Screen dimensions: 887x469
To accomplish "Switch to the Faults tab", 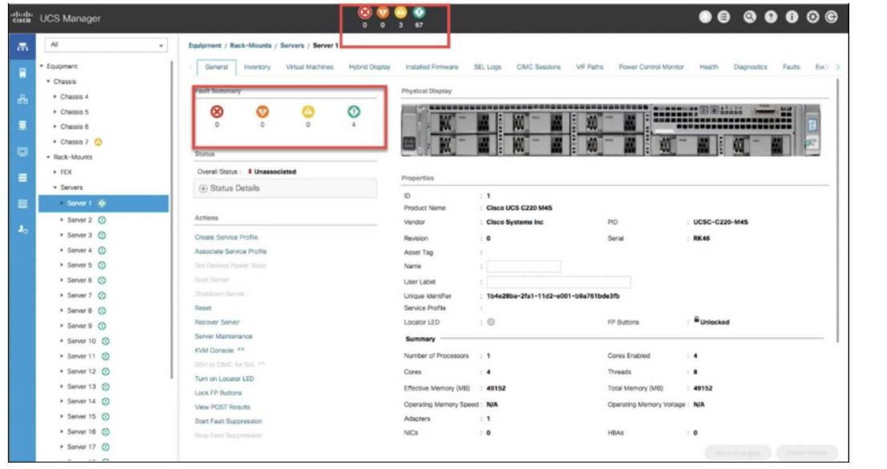I will (791, 67).
